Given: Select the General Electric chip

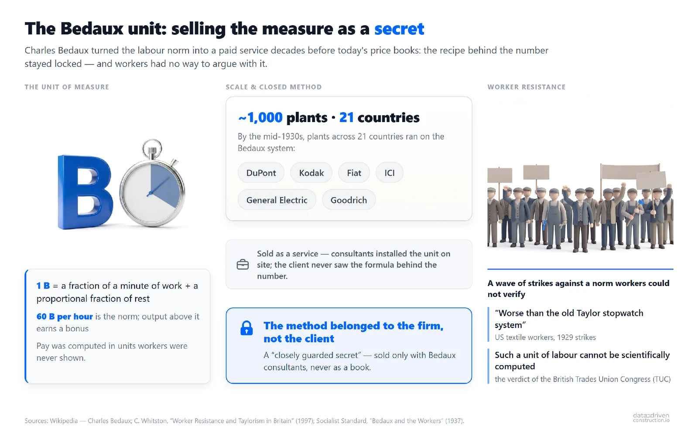Looking at the screenshot, I should coord(277,200).
